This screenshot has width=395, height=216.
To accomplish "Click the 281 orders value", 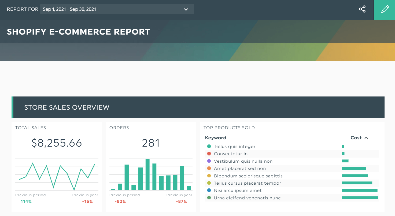I will [151, 143].
